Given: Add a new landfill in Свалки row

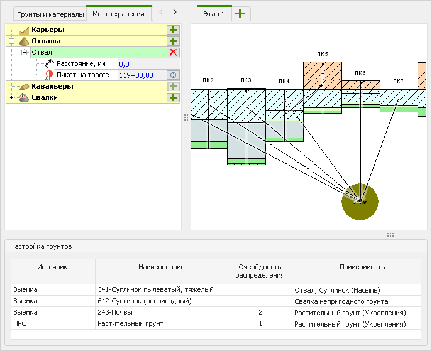Looking at the screenshot, I should [173, 97].
